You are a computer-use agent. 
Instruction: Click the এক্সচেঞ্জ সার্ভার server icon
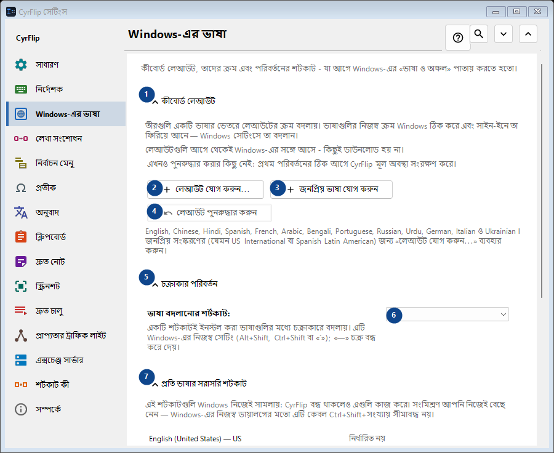[x=21, y=360]
